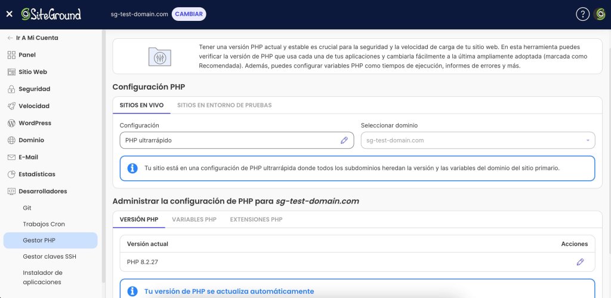Image resolution: width=611 pixels, height=298 pixels.
Task: Click the info icon in ultrarrápida notice
Action: (x=132, y=168)
